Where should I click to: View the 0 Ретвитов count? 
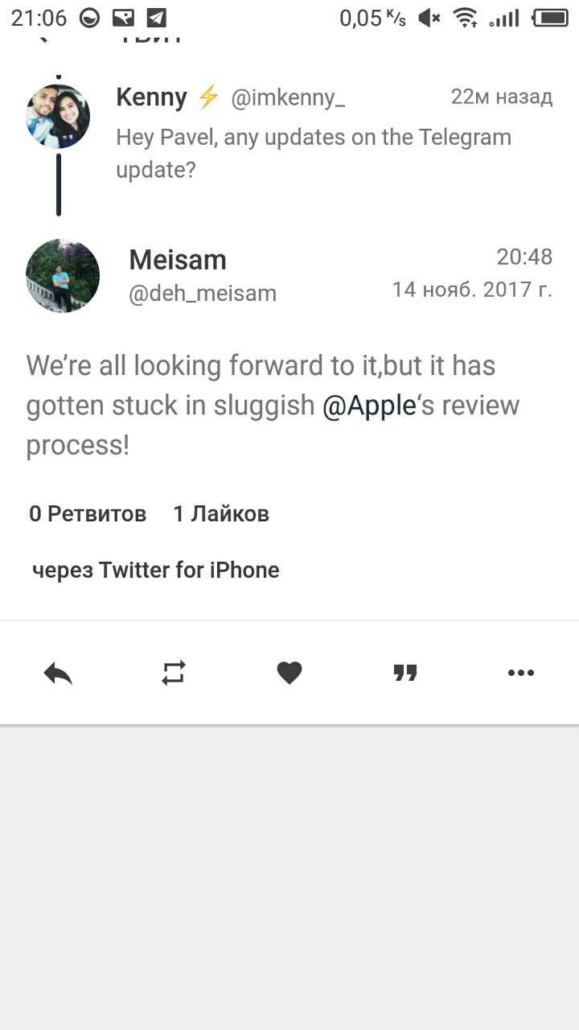[x=88, y=513]
